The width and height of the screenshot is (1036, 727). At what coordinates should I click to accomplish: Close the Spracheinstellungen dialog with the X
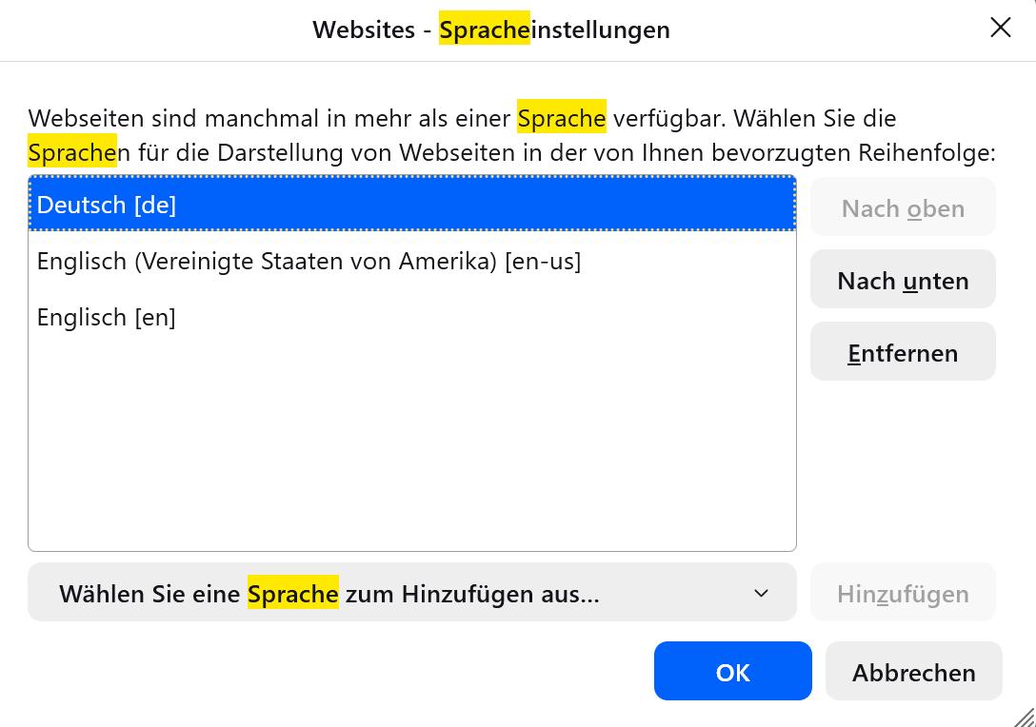pyautogui.click(x=1000, y=28)
